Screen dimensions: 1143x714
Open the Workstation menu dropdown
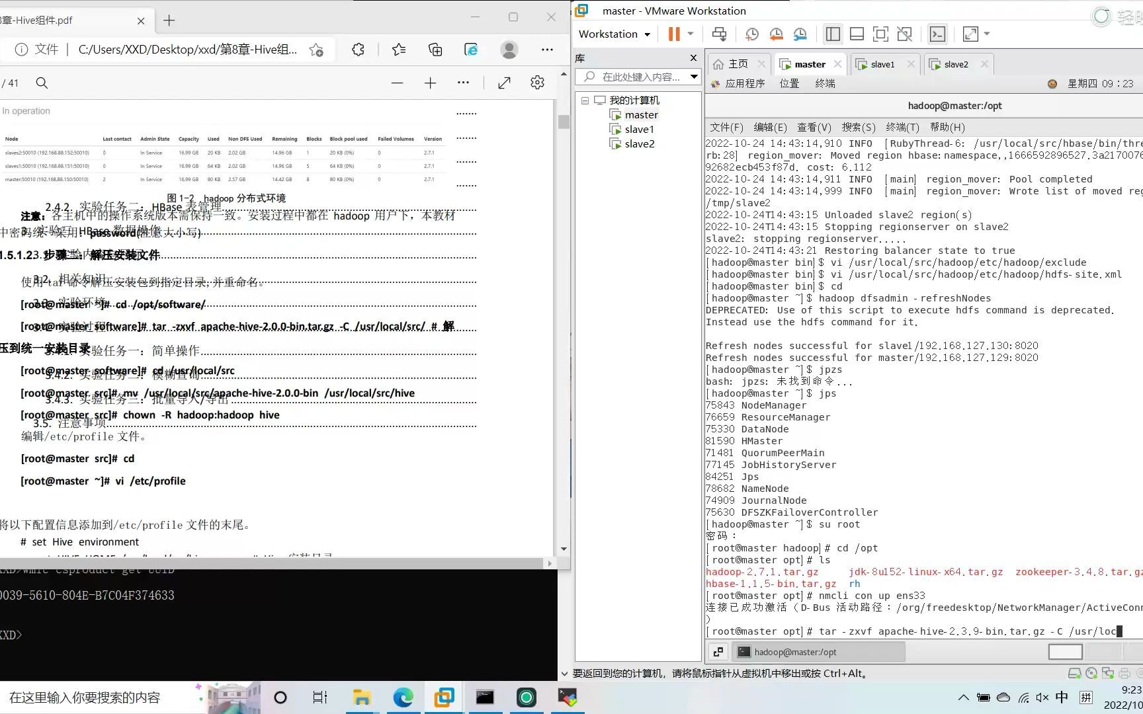(x=614, y=34)
